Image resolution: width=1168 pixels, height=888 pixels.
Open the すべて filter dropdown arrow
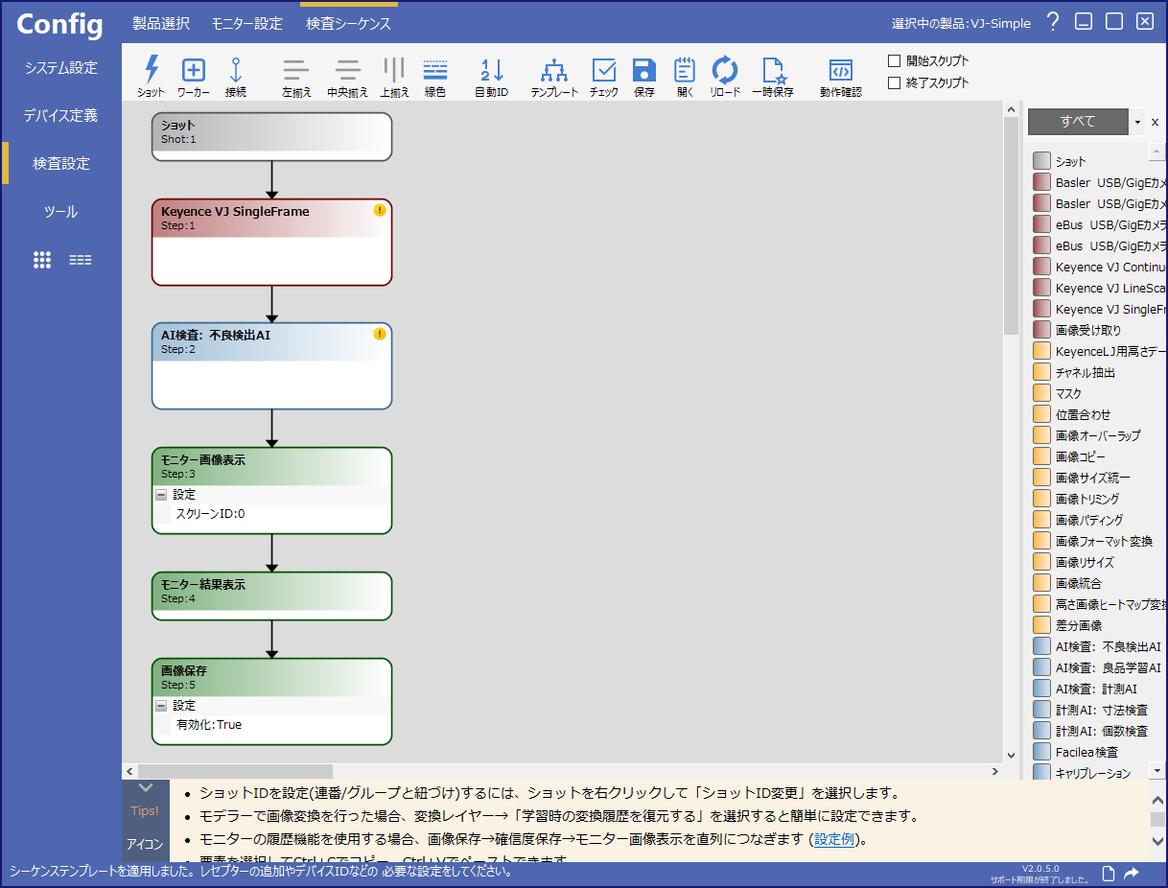tap(1137, 123)
